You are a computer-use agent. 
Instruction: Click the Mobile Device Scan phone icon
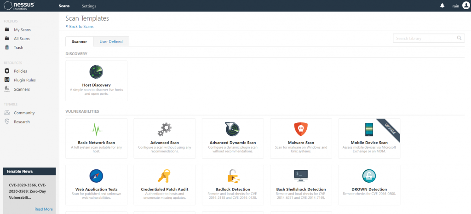[x=369, y=129]
